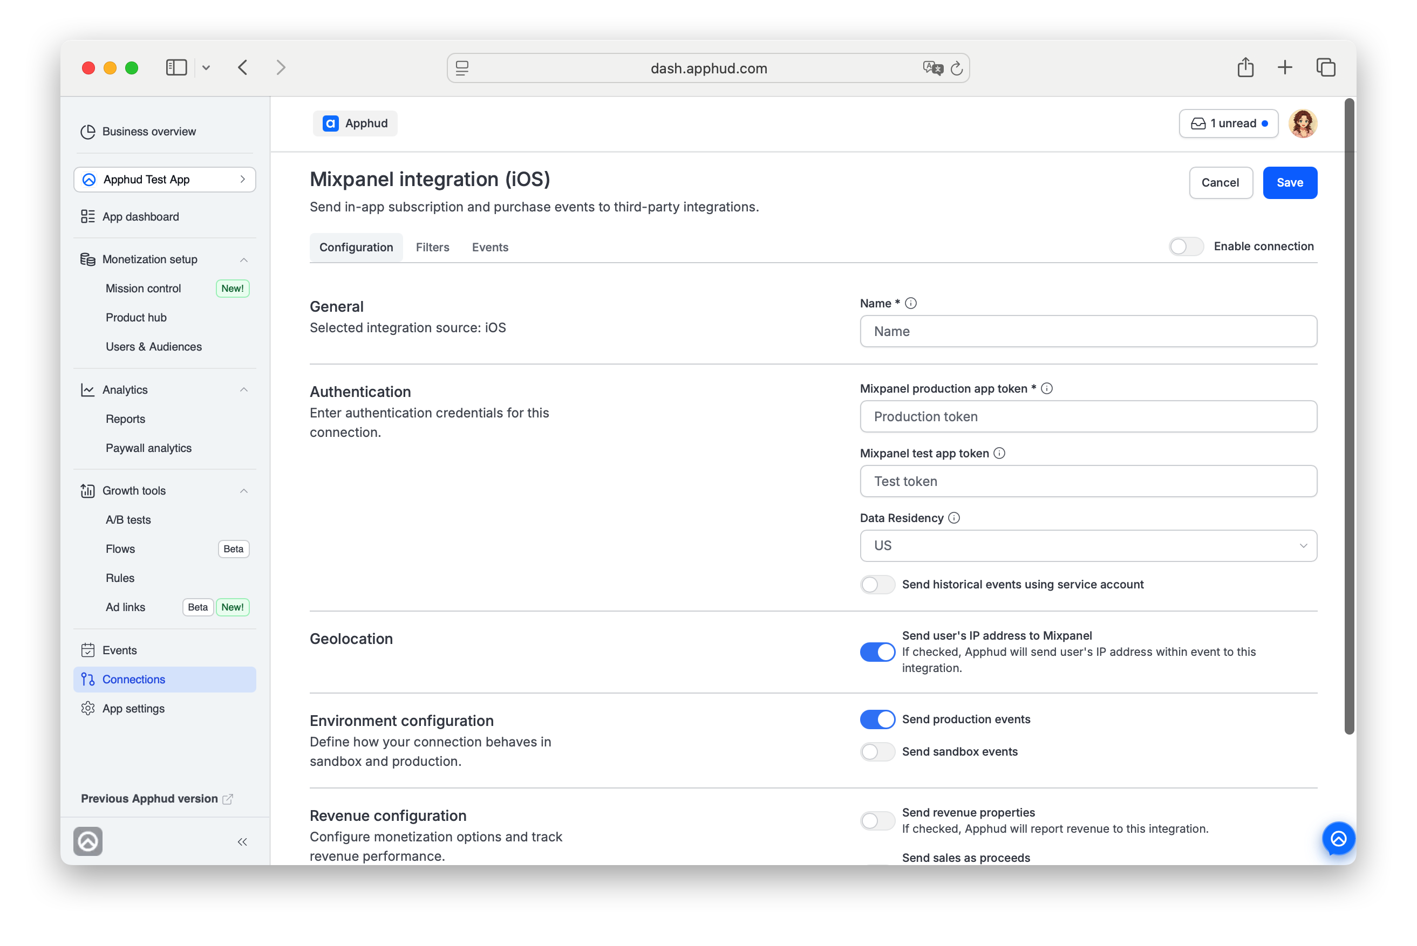The height and width of the screenshot is (946, 1417).
Task: Click the Monetization setup coins icon
Action: coord(88,259)
